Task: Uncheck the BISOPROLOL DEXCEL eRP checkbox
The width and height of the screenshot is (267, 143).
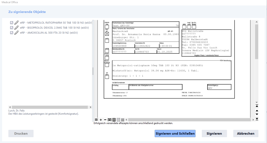Action: click(x=11, y=28)
